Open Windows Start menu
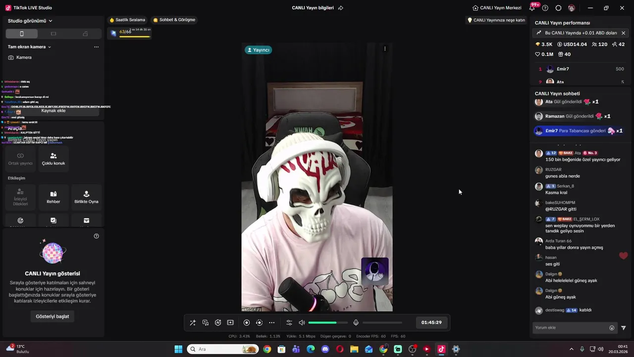 tap(178, 349)
